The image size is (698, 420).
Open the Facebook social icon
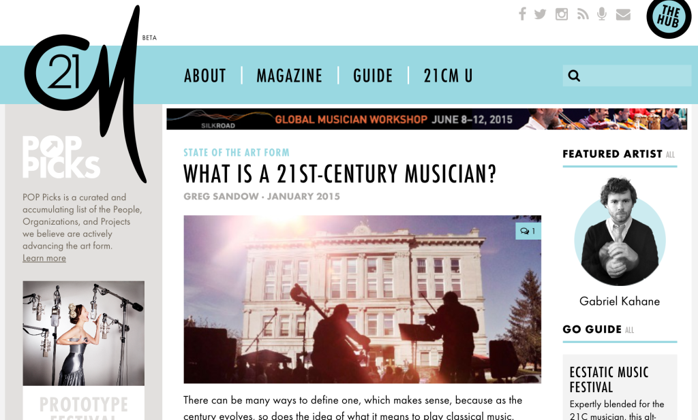tap(522, 14)
